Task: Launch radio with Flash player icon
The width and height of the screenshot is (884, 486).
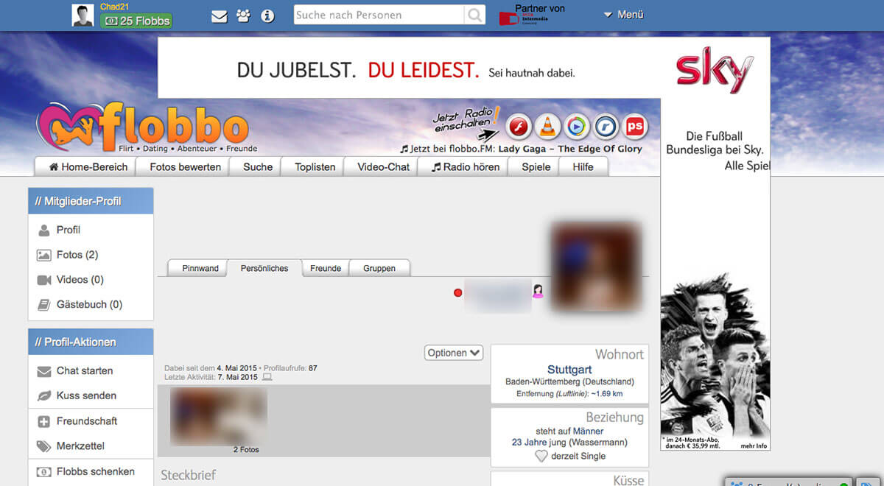Action: click(x=519, y=127)
